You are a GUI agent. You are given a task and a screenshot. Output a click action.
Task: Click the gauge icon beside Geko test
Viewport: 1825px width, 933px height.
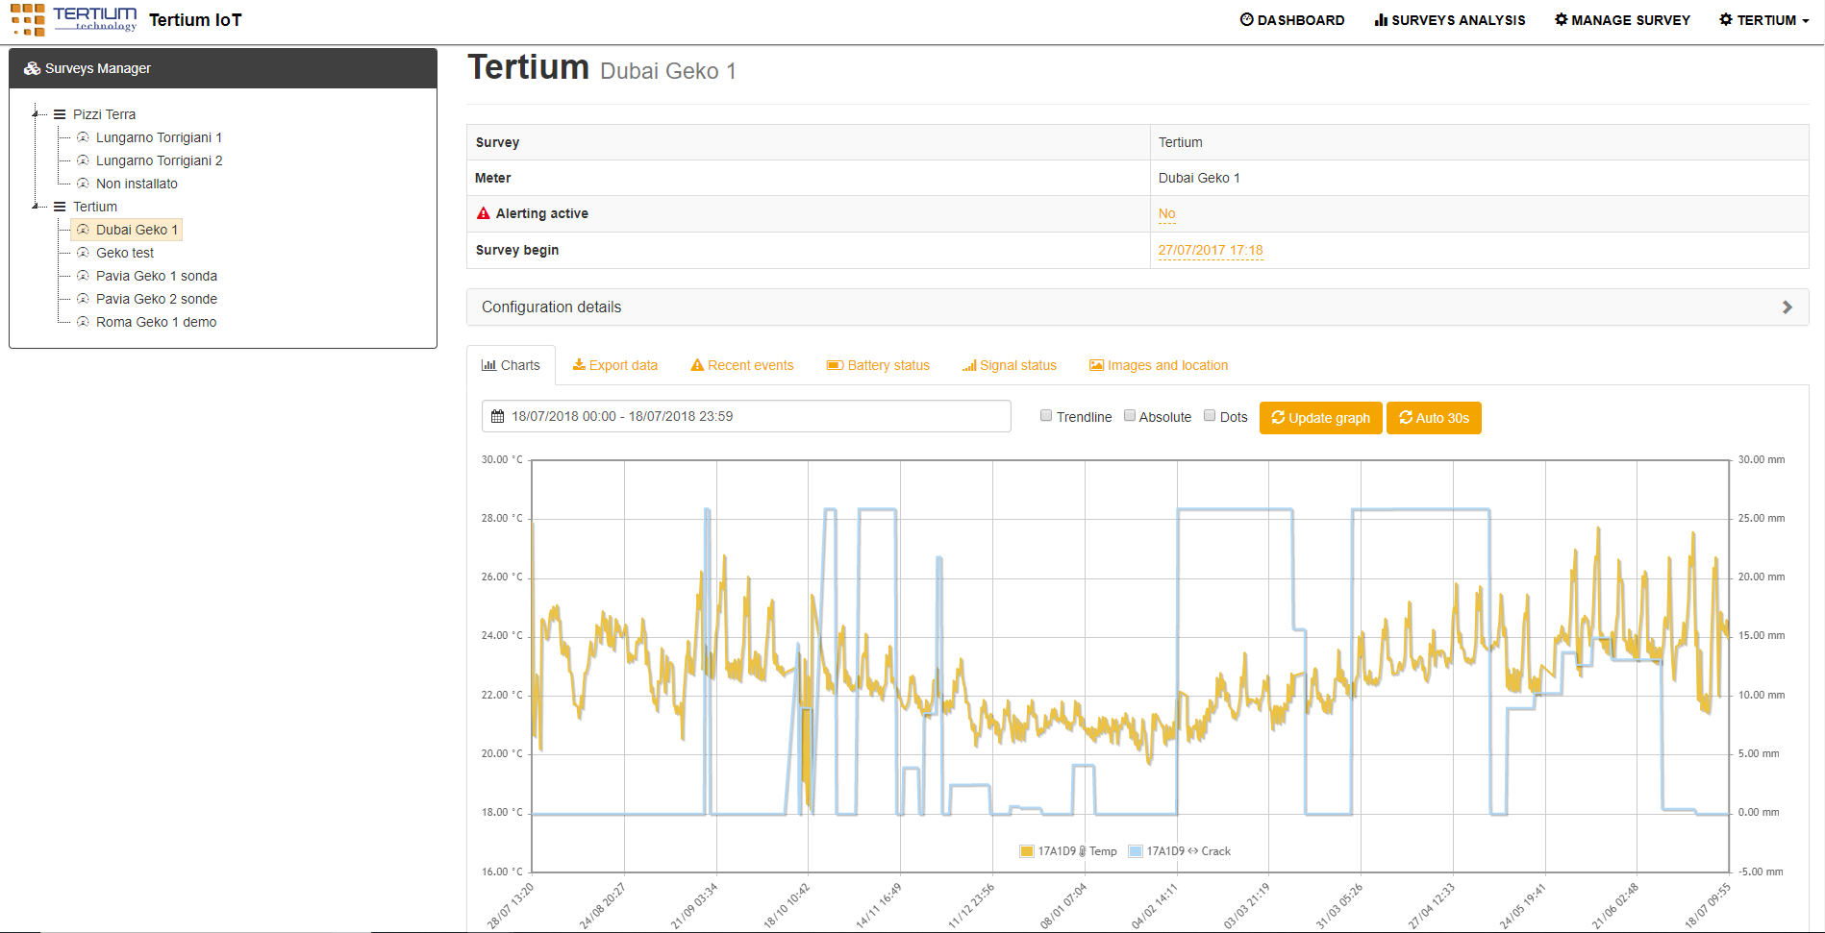click(x=83, y=253)
